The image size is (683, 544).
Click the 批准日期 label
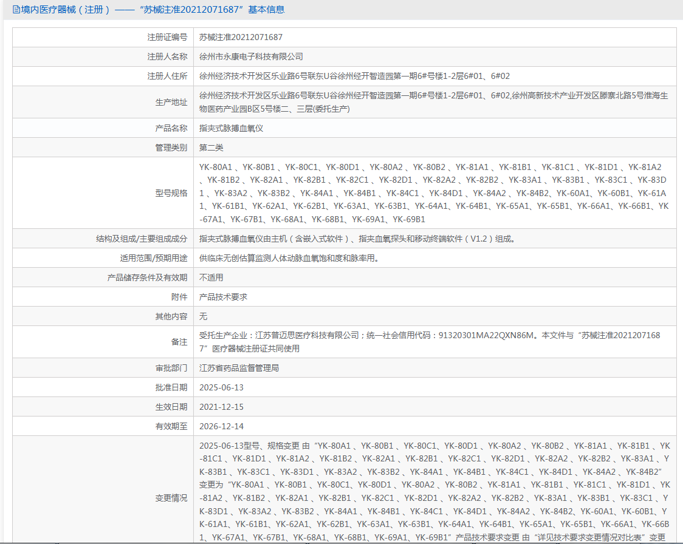[171, 387]
